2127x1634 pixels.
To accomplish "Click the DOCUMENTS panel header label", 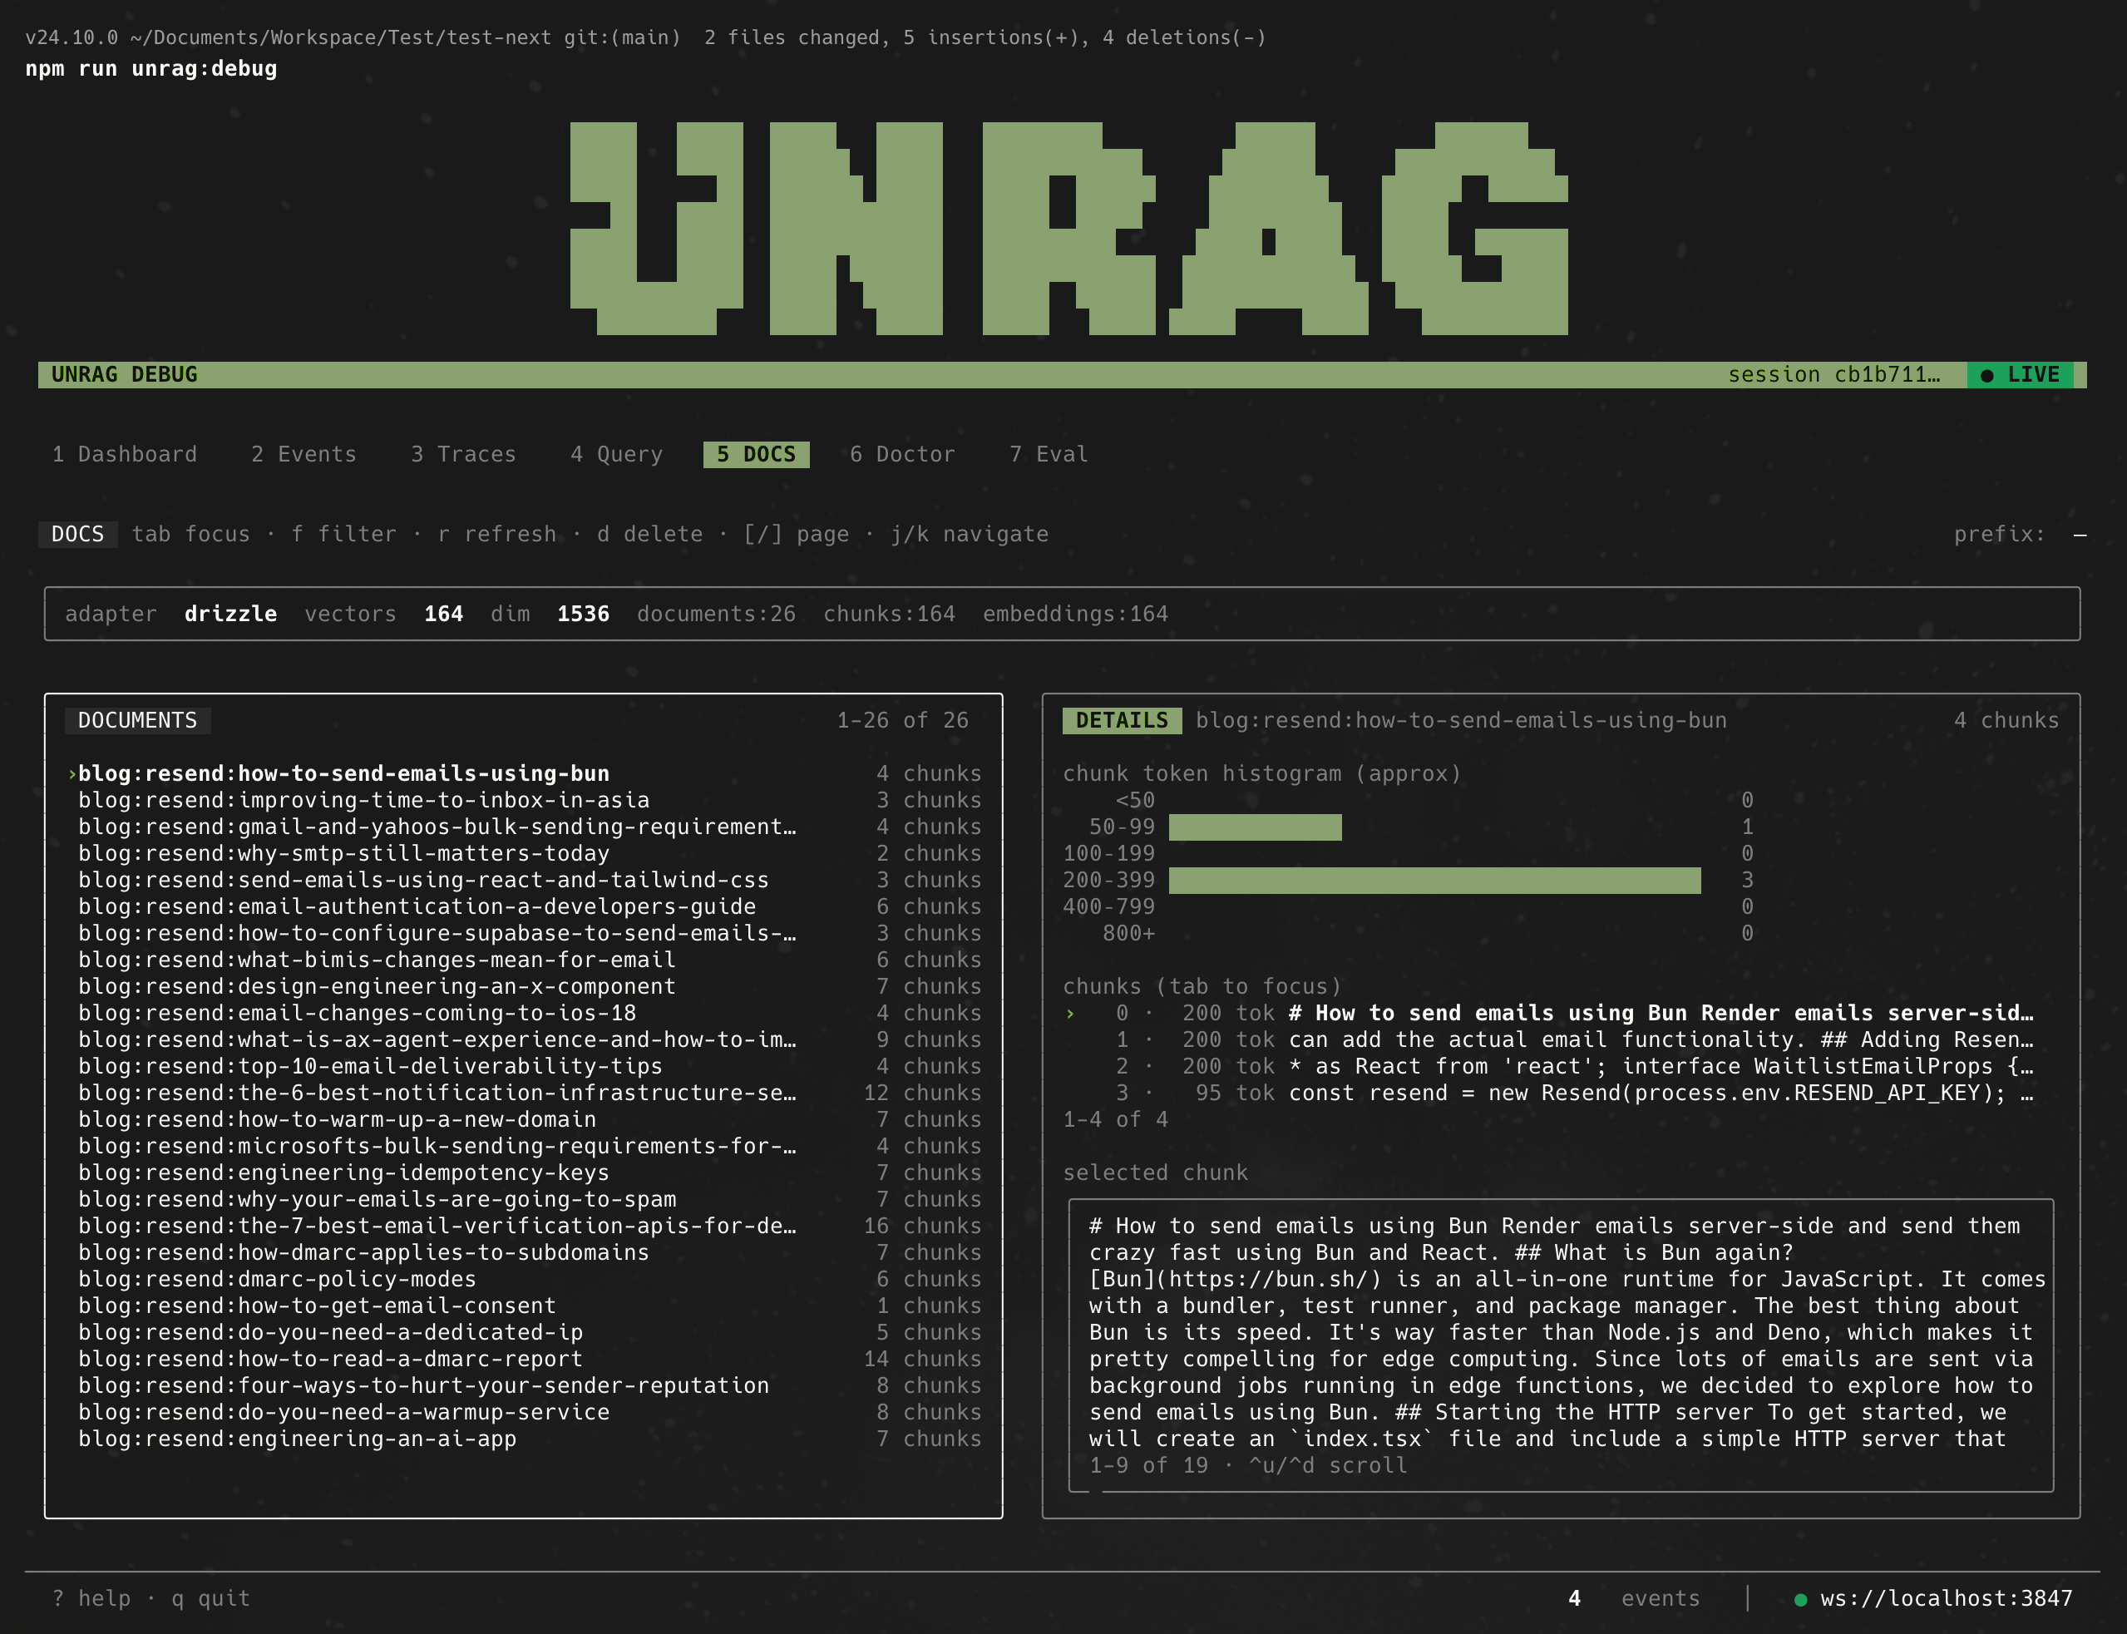I will pos(137,721).
